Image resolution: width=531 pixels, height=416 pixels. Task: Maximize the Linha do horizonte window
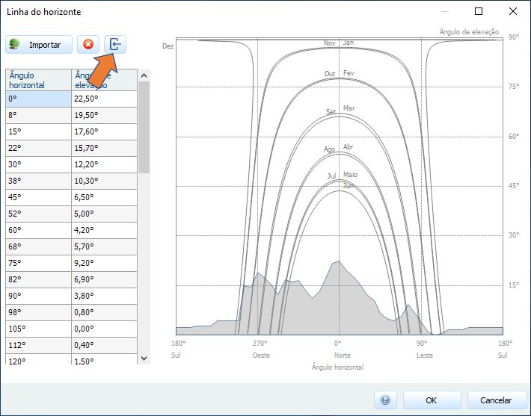pyautogui.click(x=479, y=12)
